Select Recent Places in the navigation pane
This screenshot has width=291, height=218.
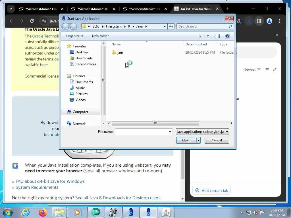coord(86,64)
